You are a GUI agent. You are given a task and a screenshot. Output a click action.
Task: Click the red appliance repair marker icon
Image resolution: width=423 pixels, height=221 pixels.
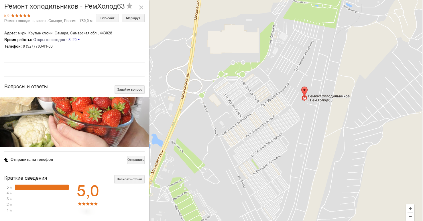click(304, 98)
